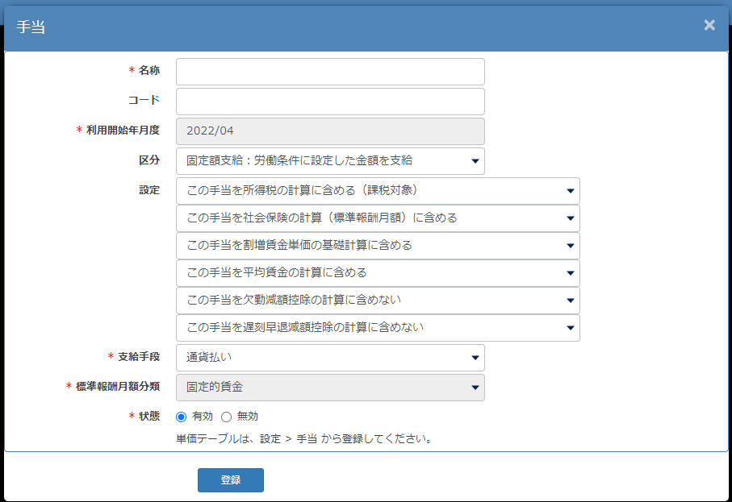The width and height of the screenshot is (732, 502).
Task: Select the 有効 radio button
Action: (181, 417)
